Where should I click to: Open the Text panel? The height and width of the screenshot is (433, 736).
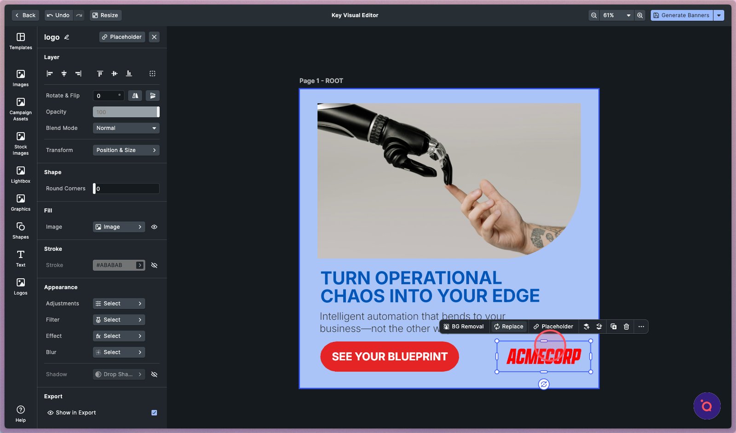(x=21, y=258)
